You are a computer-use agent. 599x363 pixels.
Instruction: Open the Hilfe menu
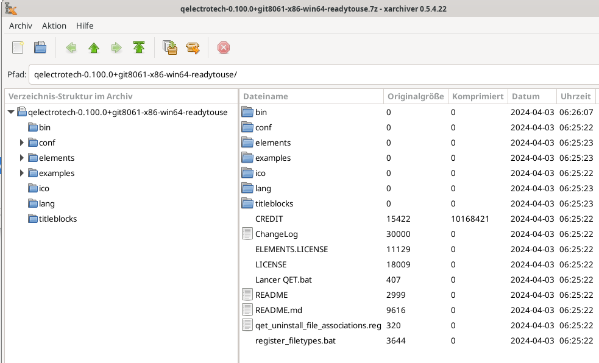pos(85,26)
